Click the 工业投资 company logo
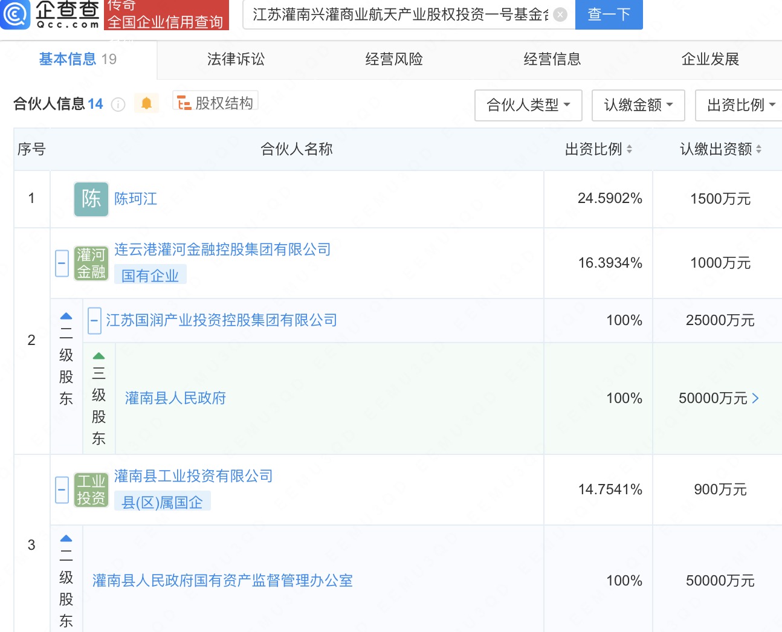The width and height of the screenshot is (782, 632). (91, 489)
